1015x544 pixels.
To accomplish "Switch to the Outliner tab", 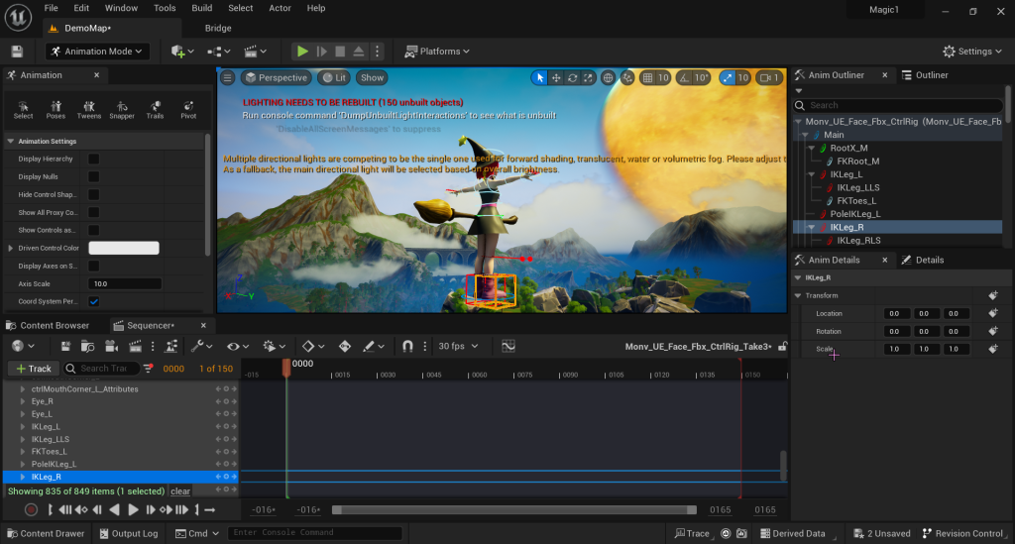I will [925, 75].
